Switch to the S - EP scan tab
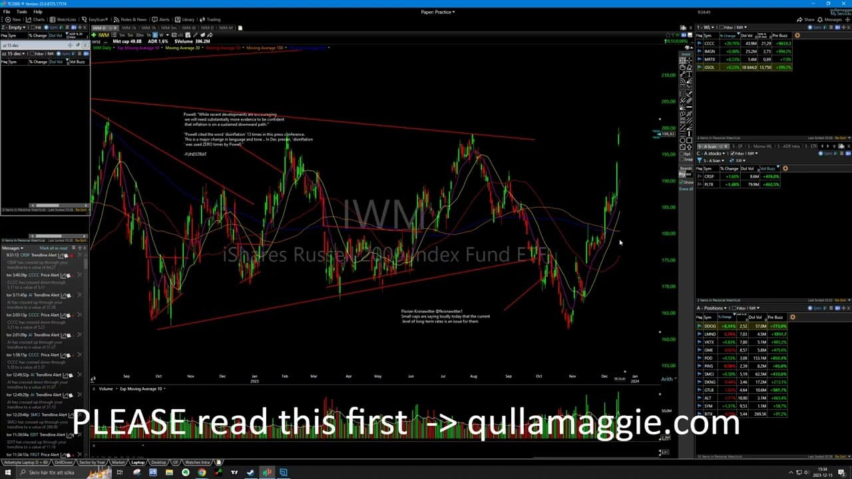 click(737, 146)
